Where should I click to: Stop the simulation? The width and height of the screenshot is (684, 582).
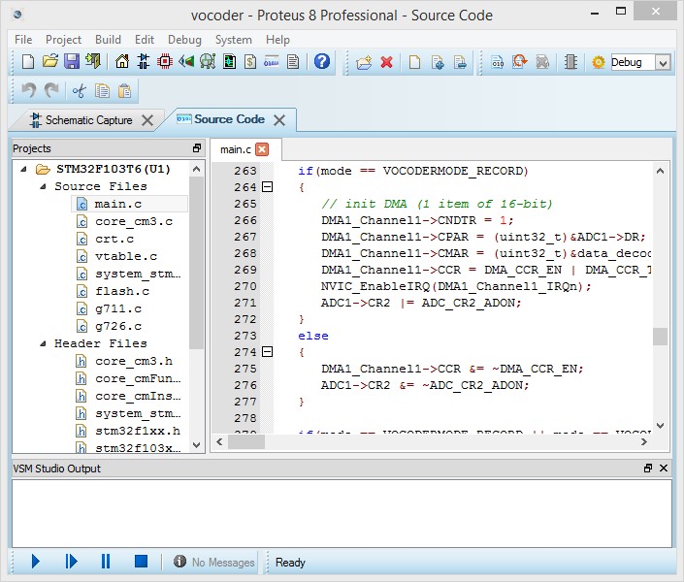point(141,561)
